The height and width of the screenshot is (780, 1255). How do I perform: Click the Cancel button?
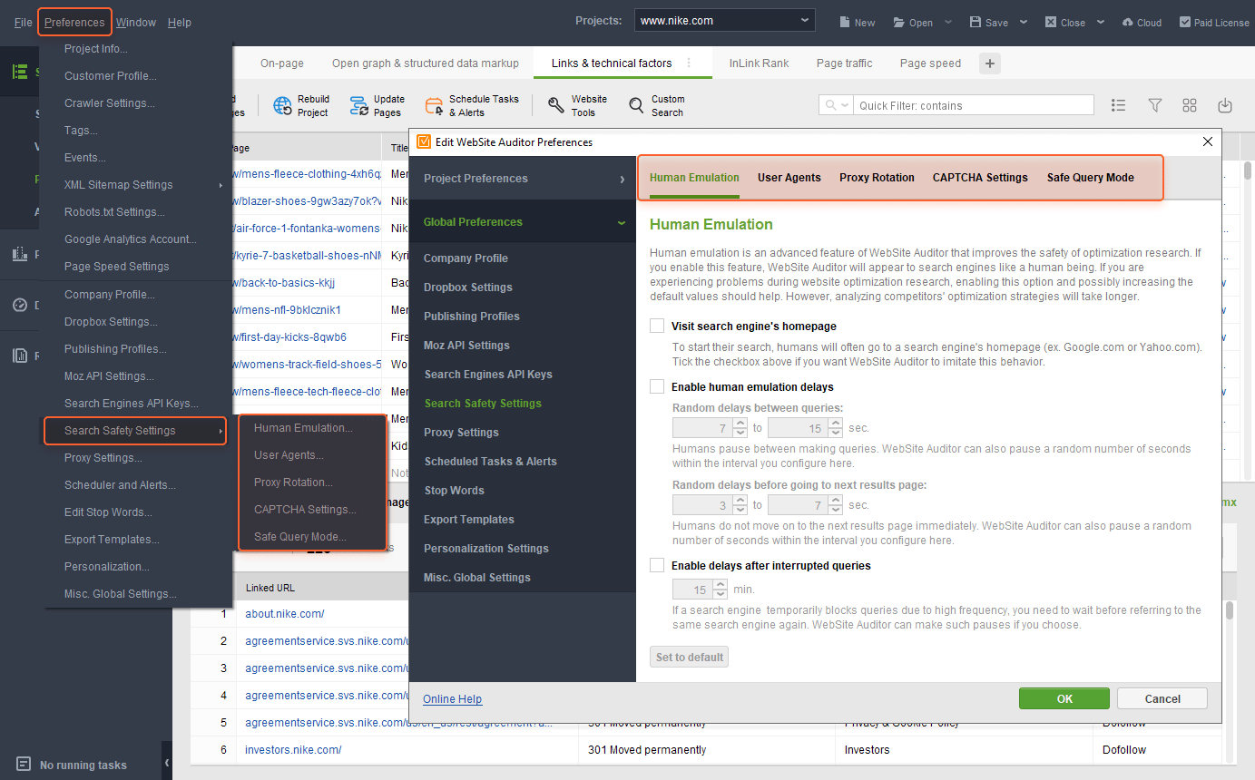click(1162, 698)
